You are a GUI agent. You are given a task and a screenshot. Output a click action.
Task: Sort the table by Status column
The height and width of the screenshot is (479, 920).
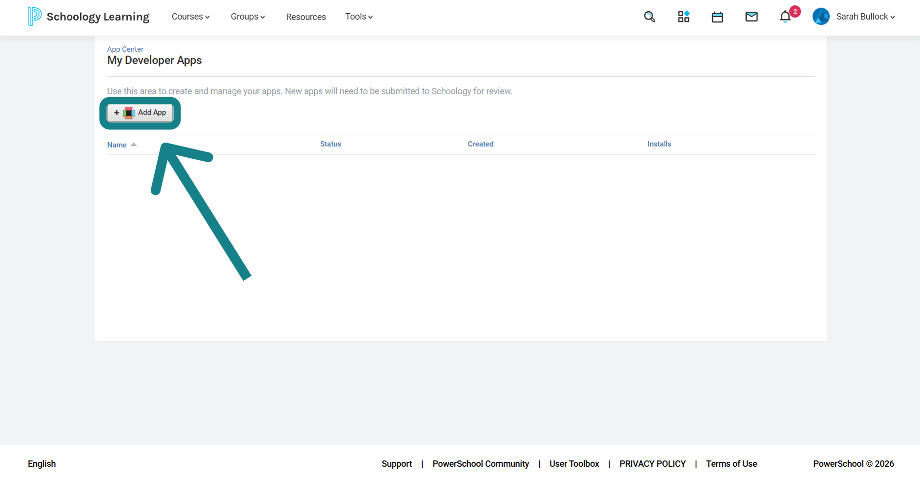click(330, 144)
